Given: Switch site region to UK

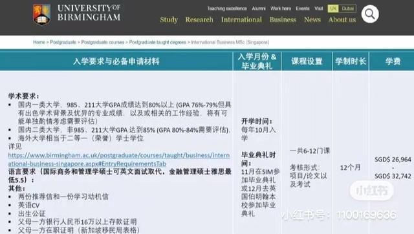Looking at the screenshot, I should pyautogui.click(x=333, y=8).
